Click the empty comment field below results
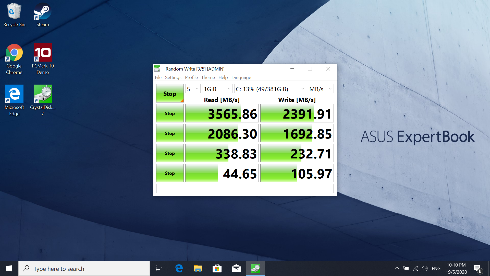Image resolution: width=490 pixels, height=276 pixels. (x=245, y=188)
